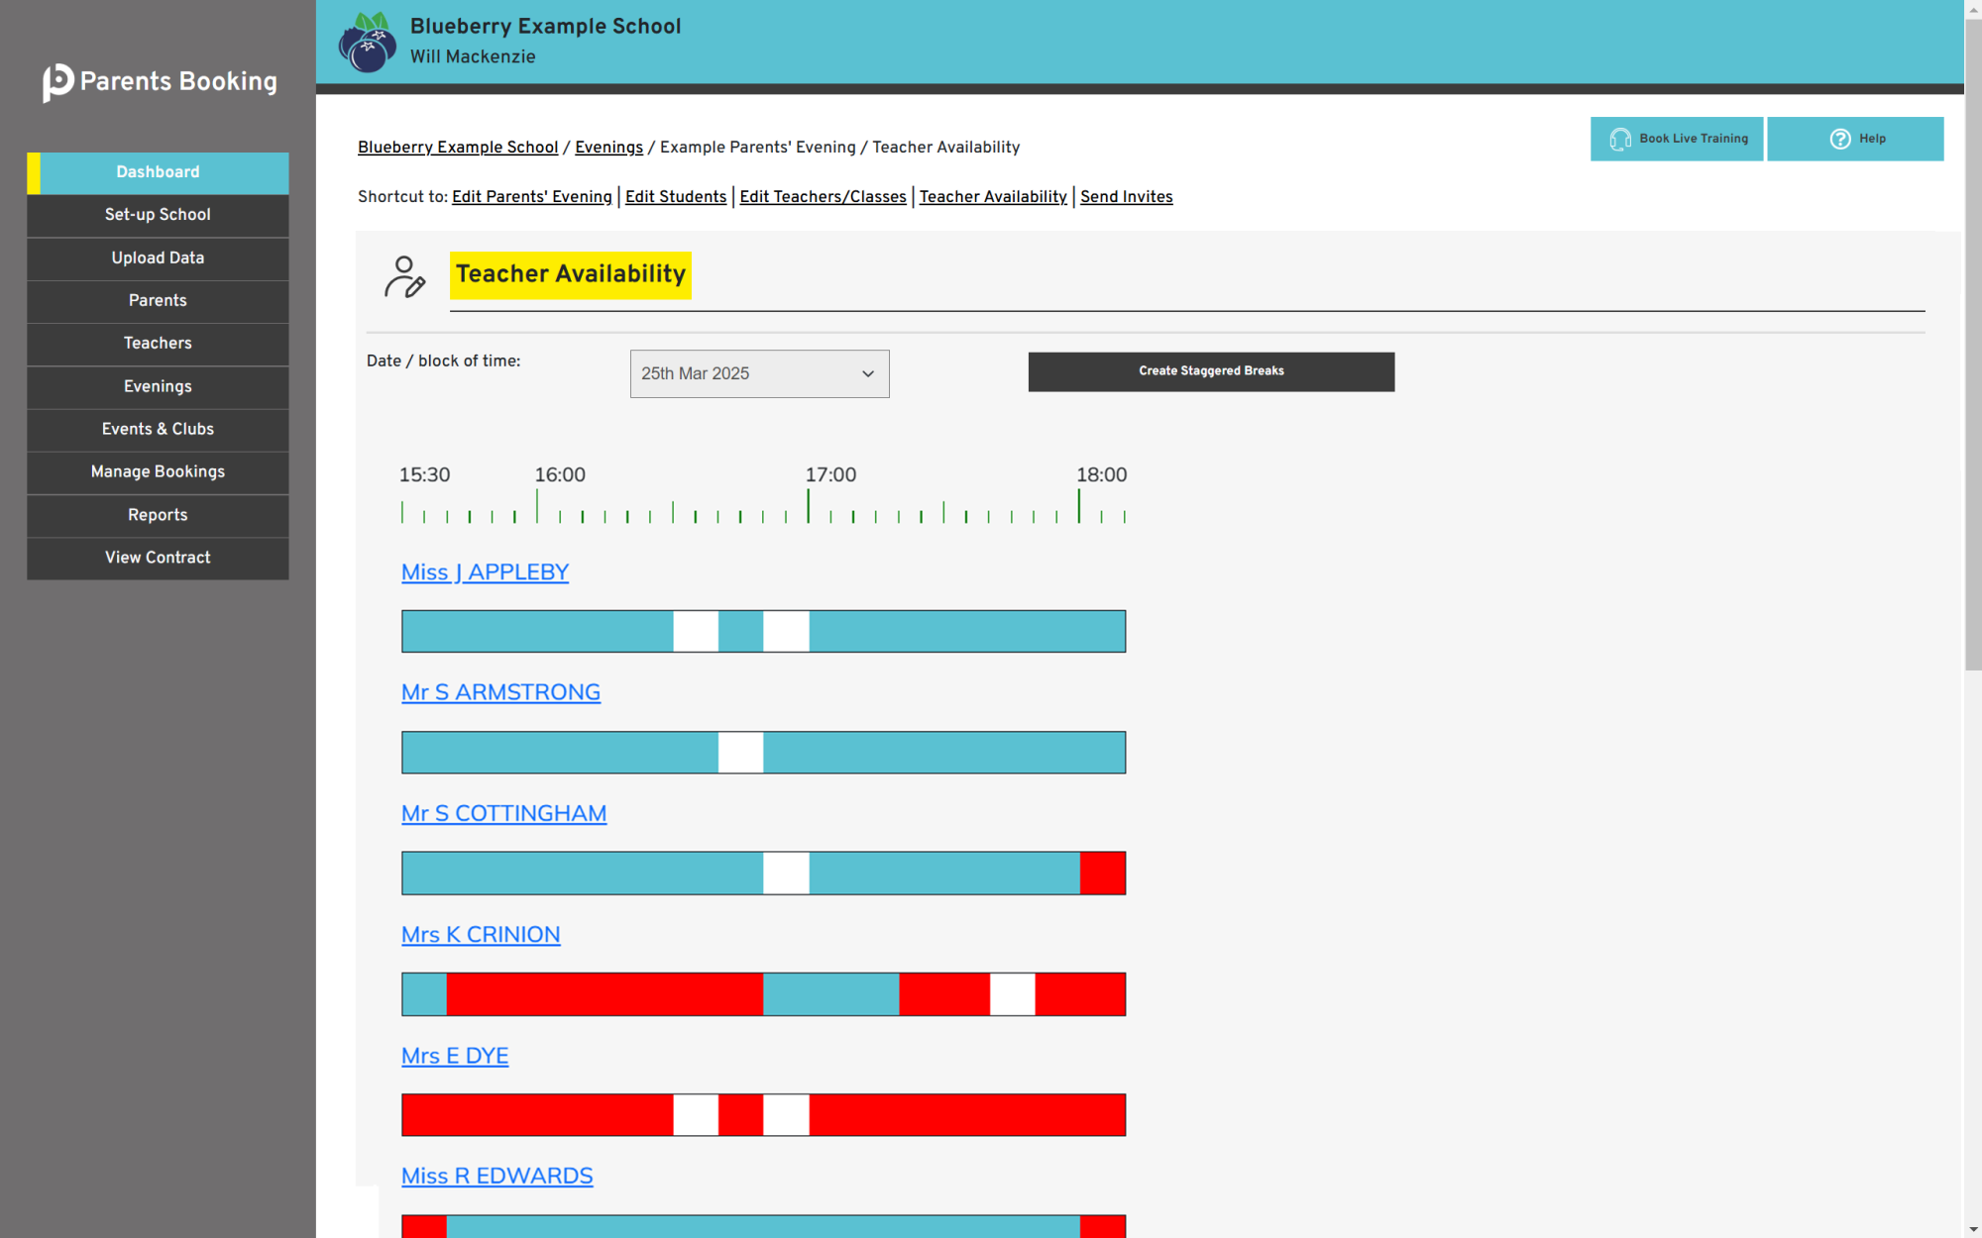Click the headset icon on Book Live Training
Viewport: 1982px width, 1238px height.
point(1619,140)
